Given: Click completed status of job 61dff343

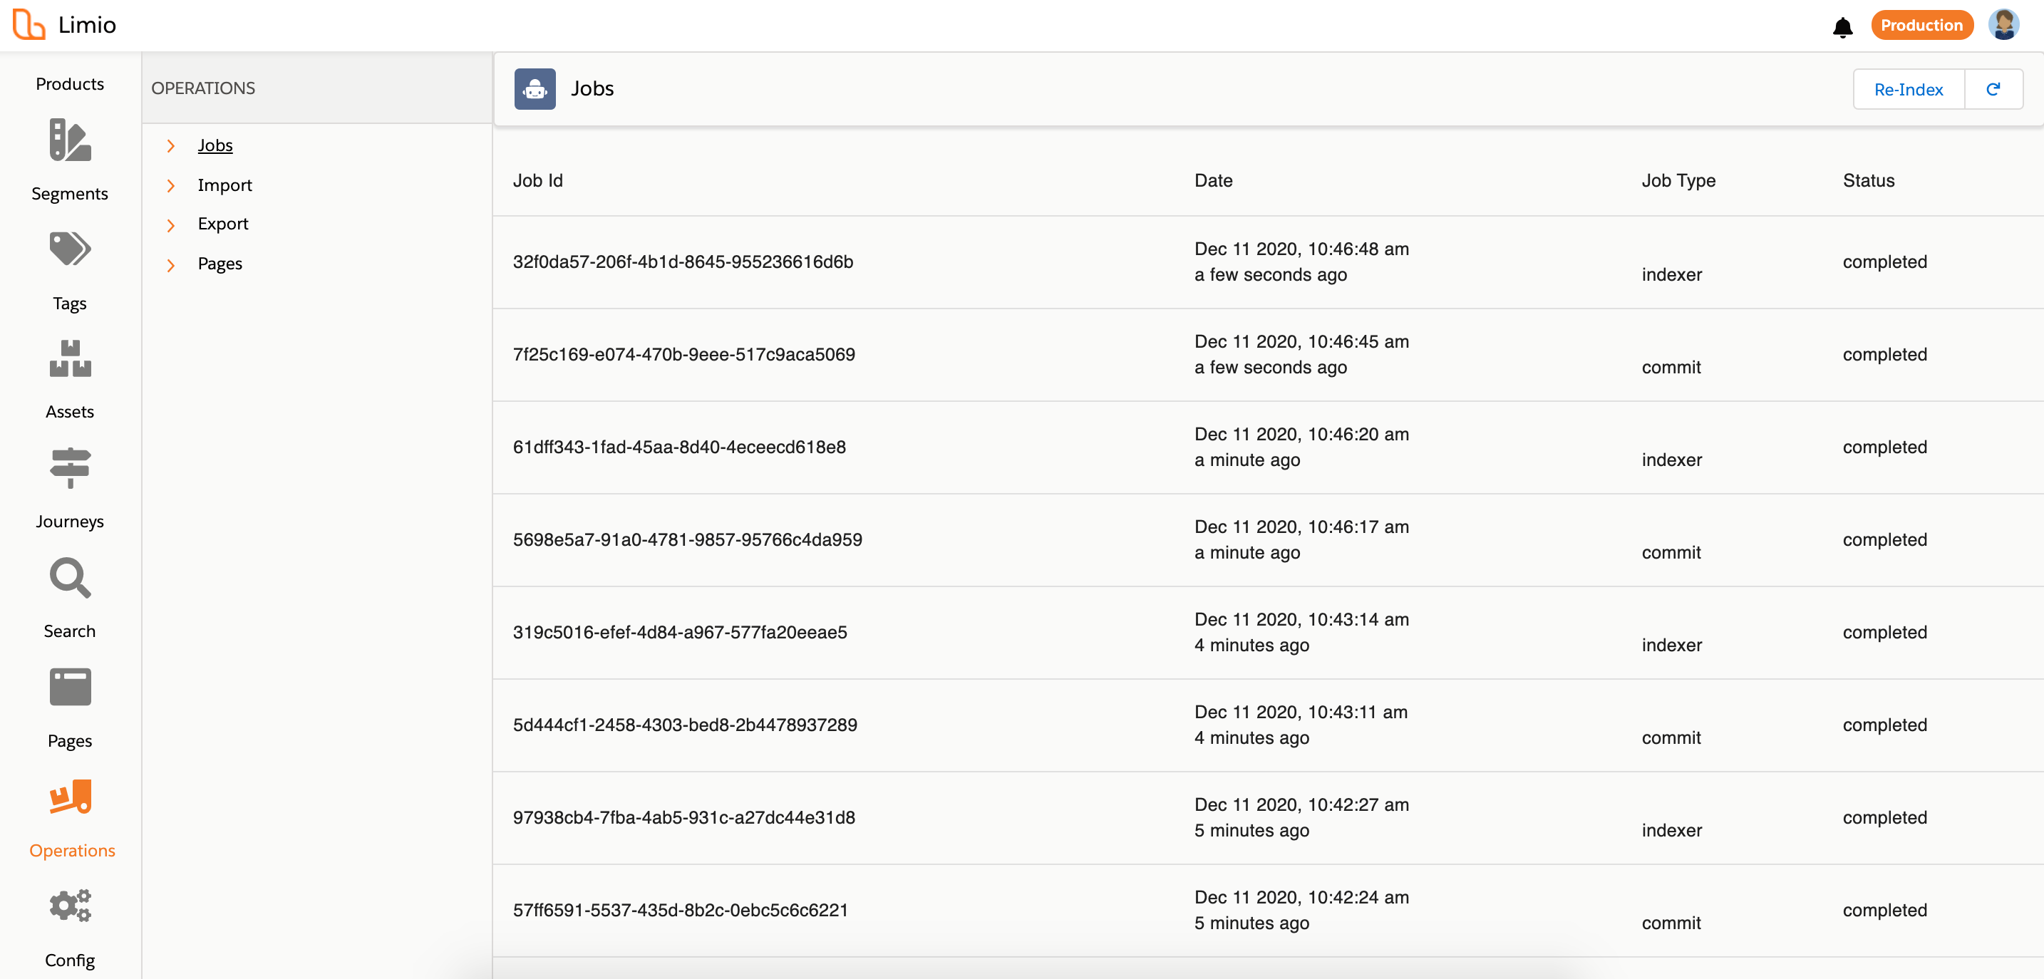Looking at the screenshot, I should (1884, 447).
